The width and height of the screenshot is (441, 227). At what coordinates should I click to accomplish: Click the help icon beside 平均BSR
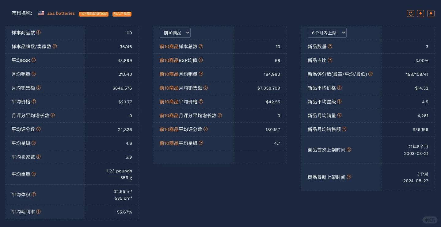(x=34, y=60)
